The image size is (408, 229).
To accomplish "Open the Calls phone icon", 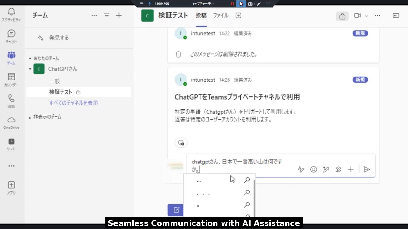I will click(x=11, y=101).
